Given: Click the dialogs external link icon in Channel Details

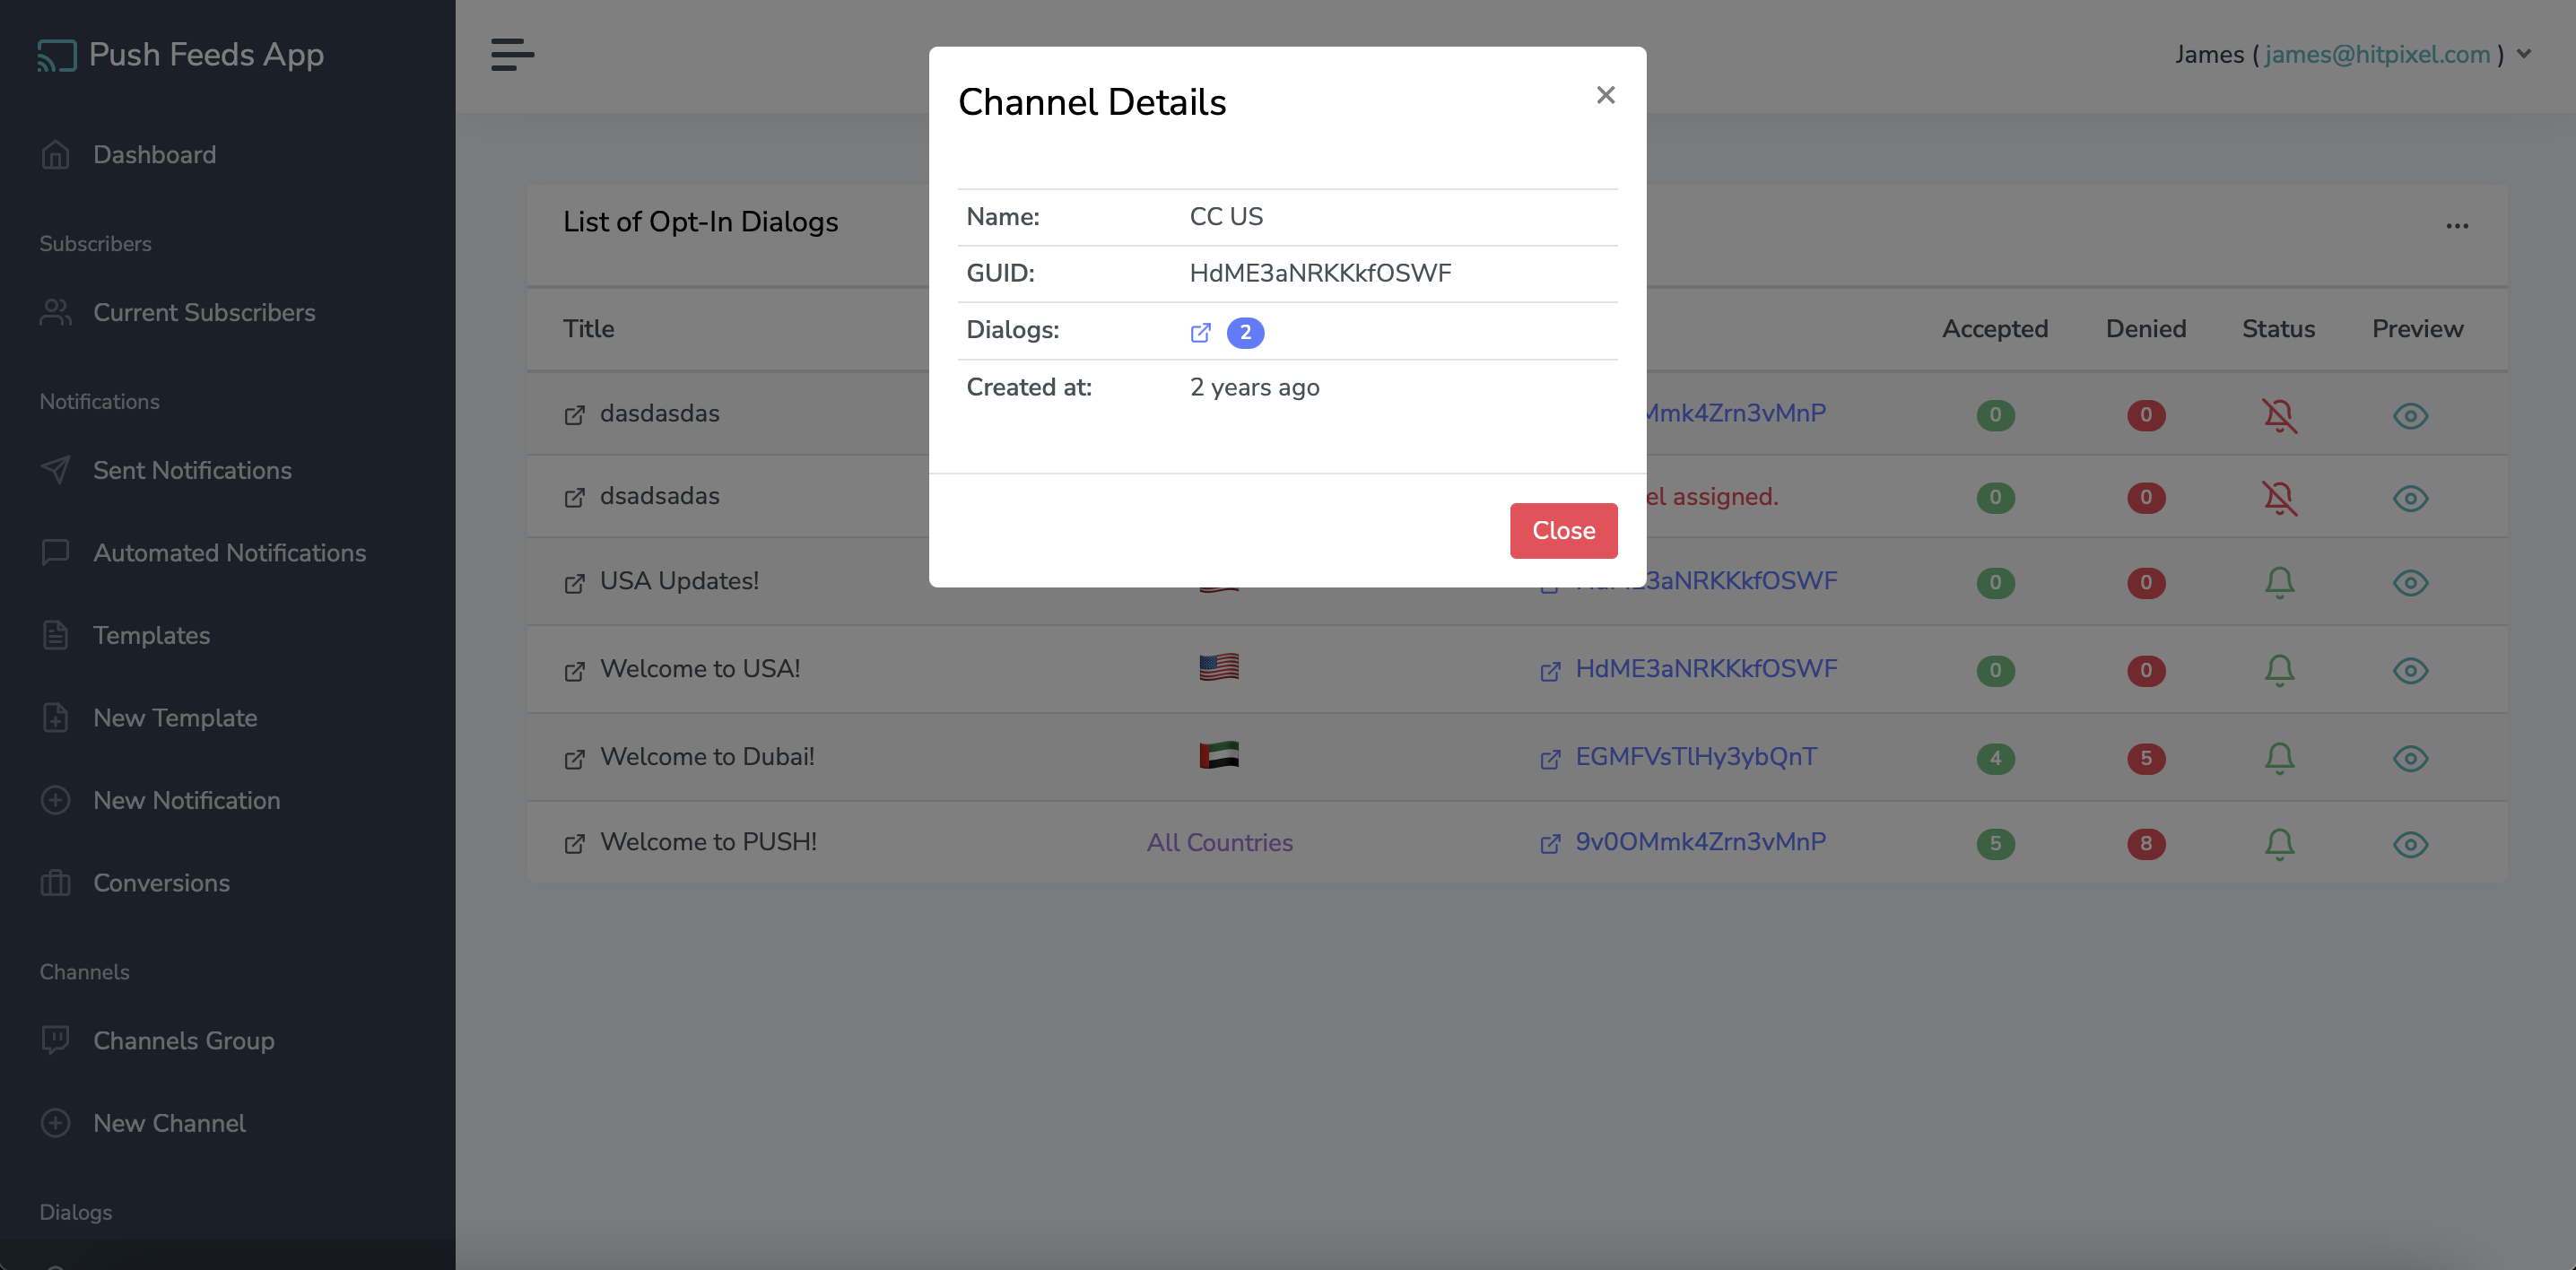Looking at the screenshot, I should tap(1201, 330).
